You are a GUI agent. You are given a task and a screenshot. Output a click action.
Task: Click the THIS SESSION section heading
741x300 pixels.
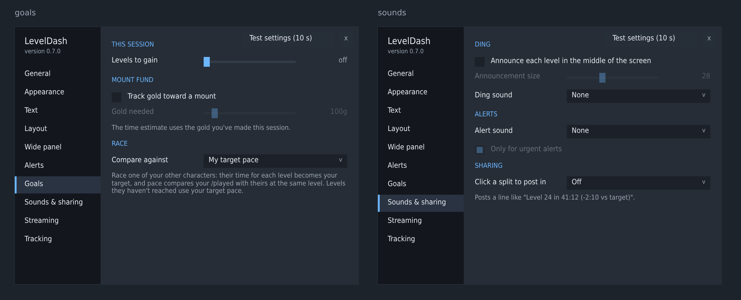[132, 44]
